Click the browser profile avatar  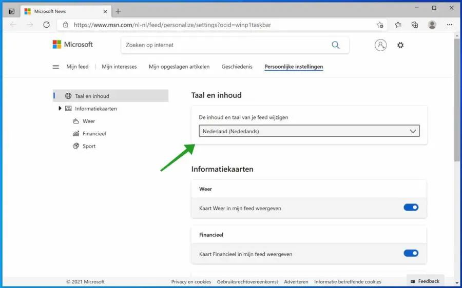432,25
